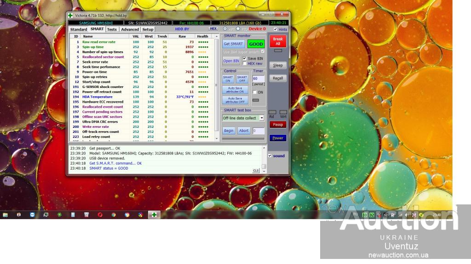471x264 pixels.
Task: Click the green 33 temperature tray icon
Action: [364, 215]
